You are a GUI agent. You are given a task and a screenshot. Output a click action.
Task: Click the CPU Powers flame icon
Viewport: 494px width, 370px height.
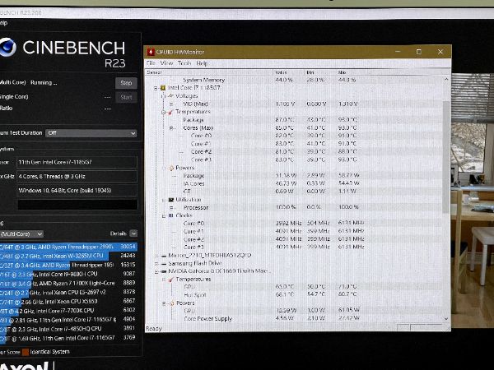(x=171, y=168)
